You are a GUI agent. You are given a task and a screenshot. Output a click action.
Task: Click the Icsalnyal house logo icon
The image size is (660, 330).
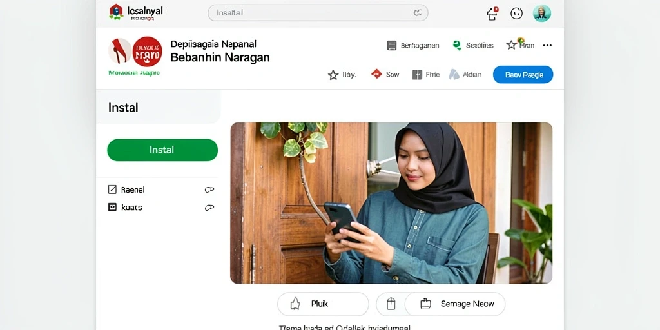tap(116, 12)
